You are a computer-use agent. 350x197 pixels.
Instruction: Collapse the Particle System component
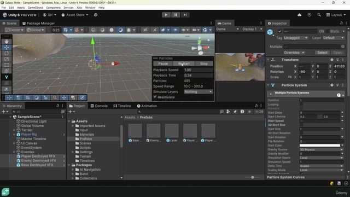[269, 85]
